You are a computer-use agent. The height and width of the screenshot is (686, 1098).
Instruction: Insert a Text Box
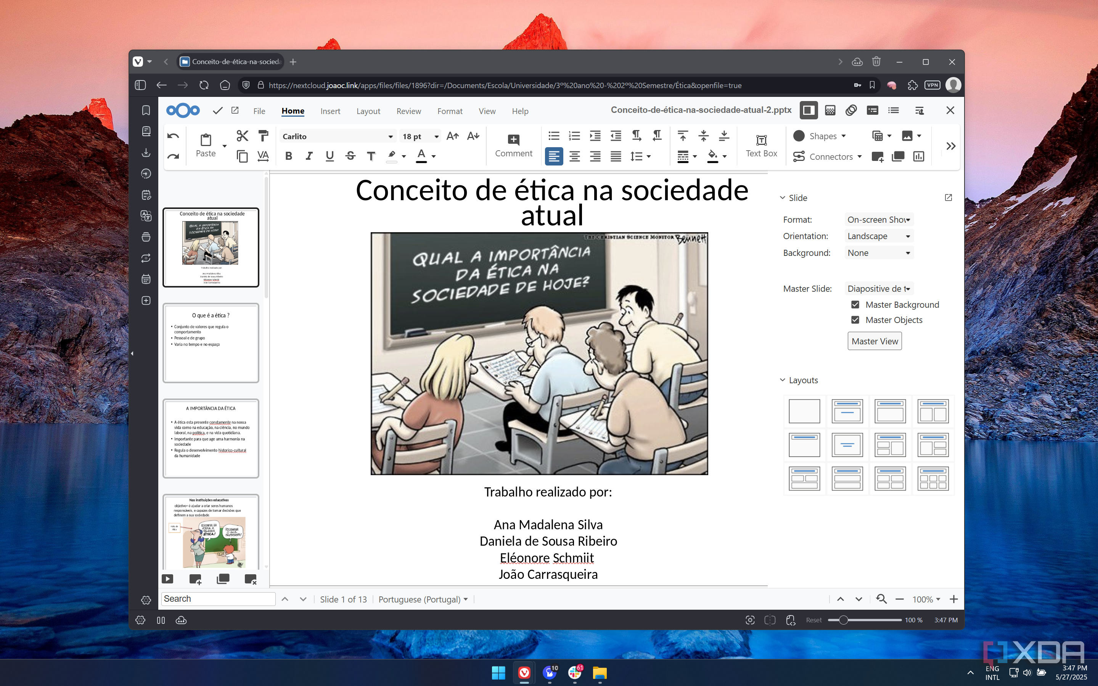point(761,146)
